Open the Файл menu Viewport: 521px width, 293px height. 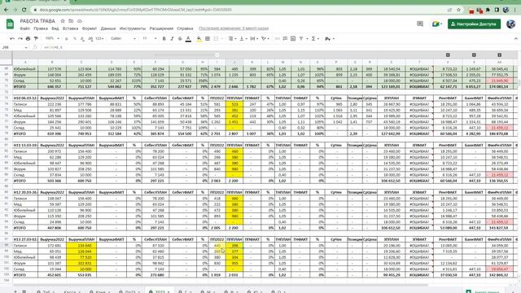pos(25,28)
